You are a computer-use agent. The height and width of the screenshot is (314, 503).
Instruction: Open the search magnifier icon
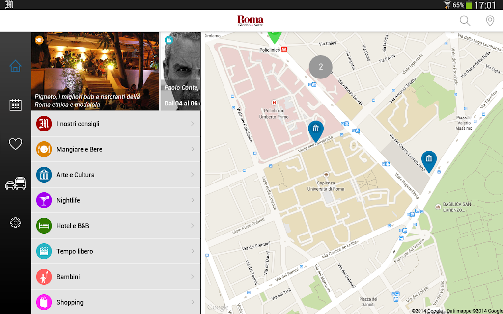(x=465, y=21)
